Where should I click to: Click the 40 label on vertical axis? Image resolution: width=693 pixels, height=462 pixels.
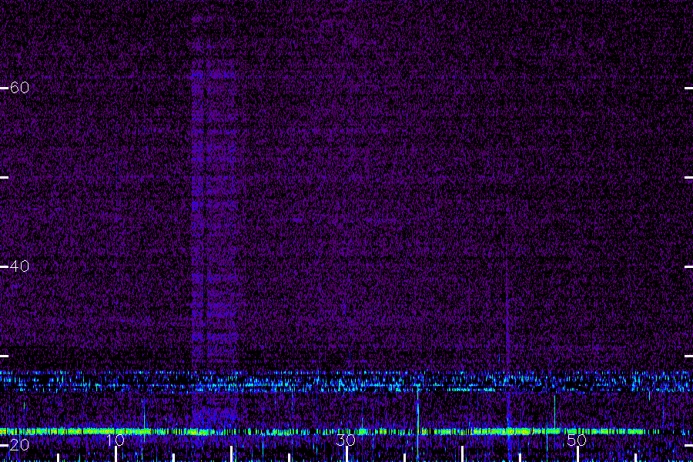[19, 266]
